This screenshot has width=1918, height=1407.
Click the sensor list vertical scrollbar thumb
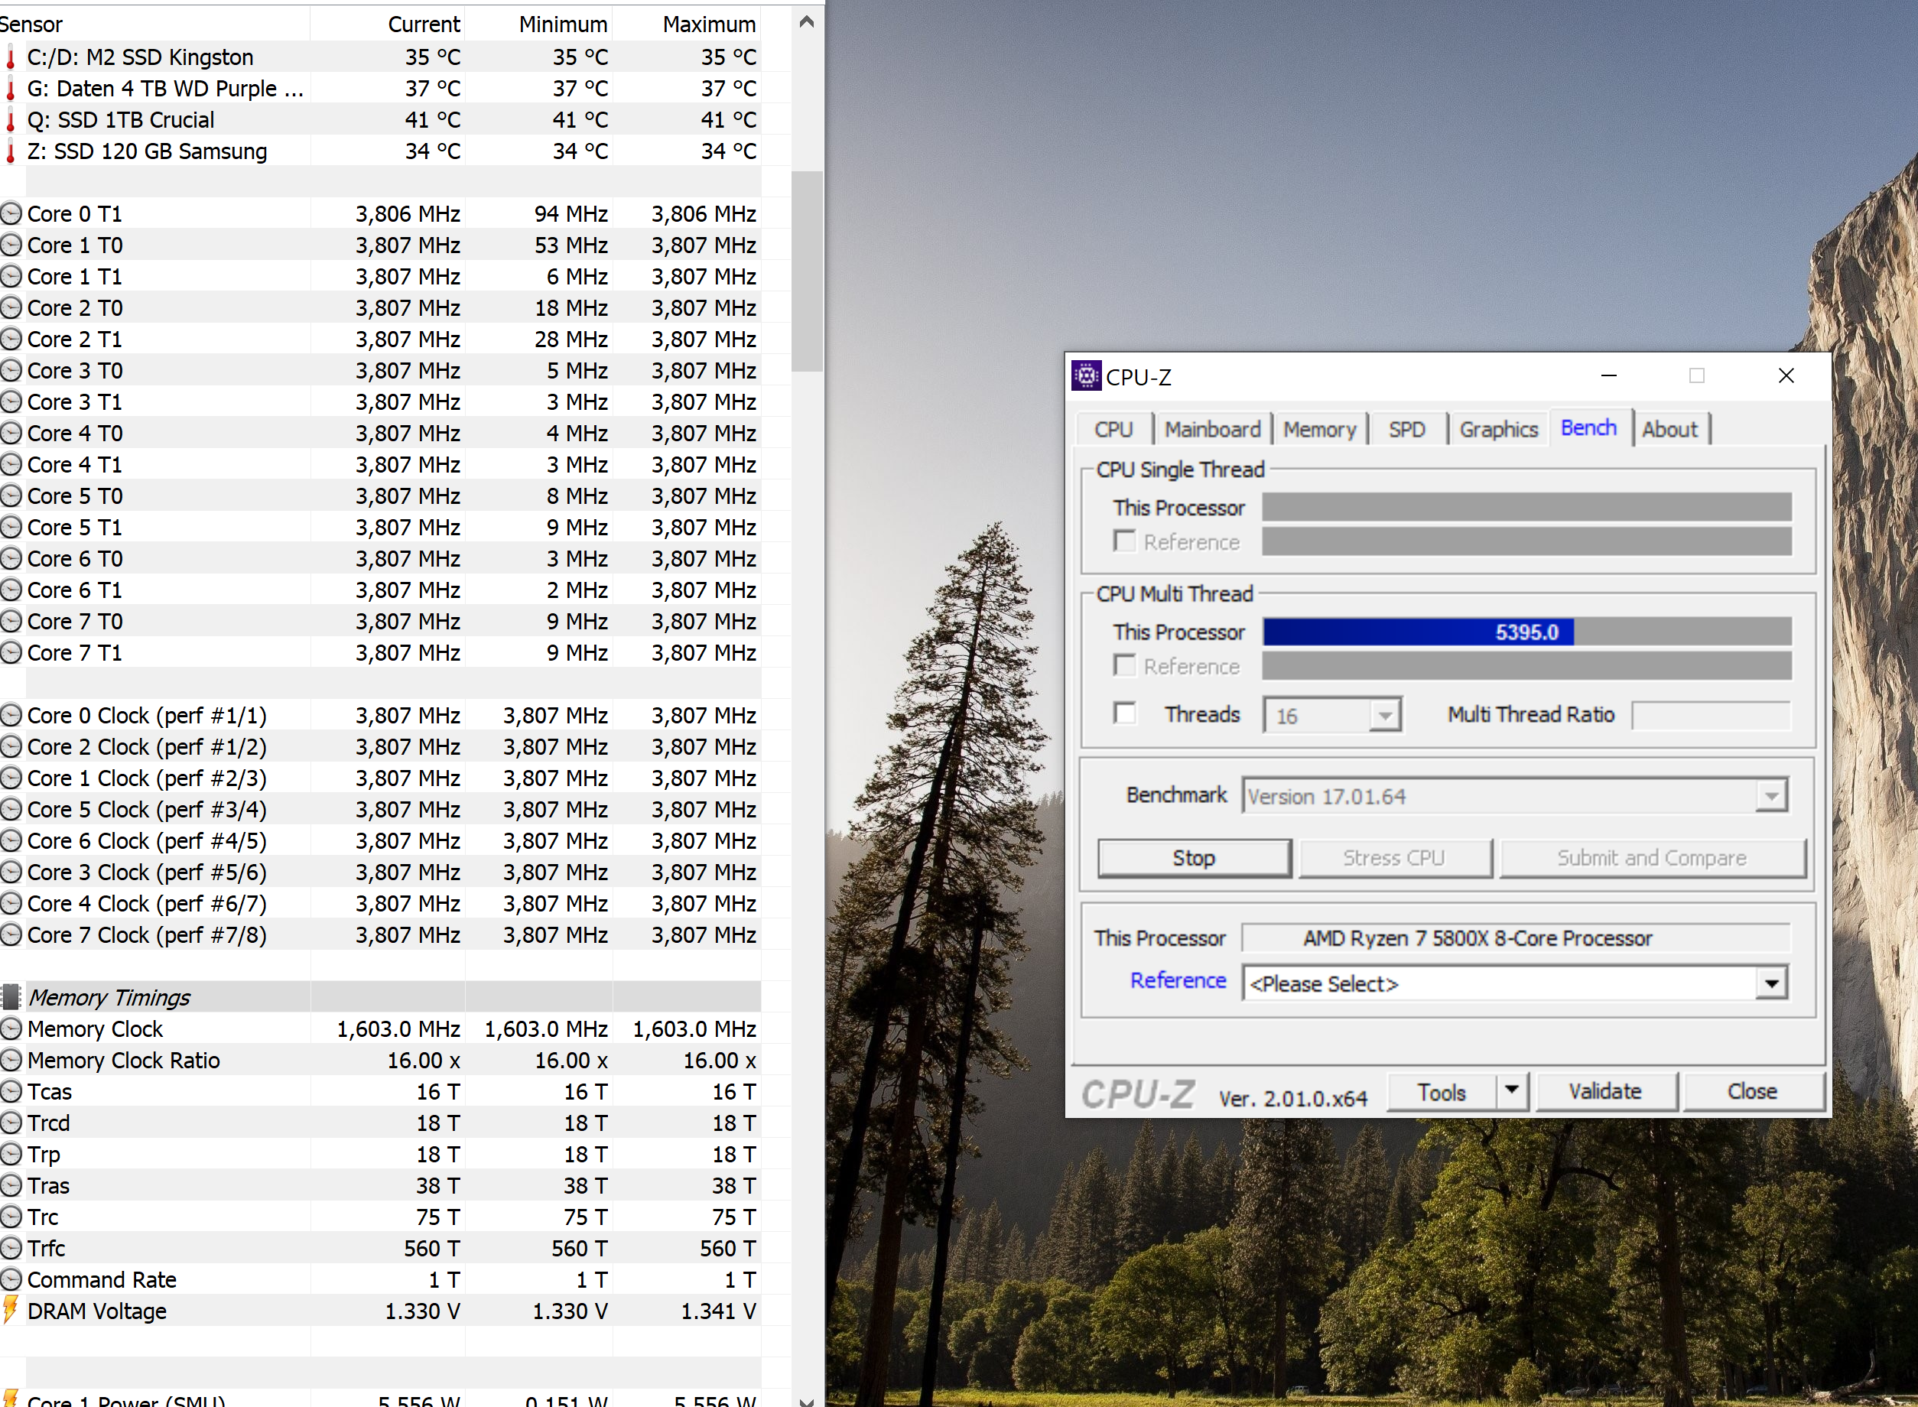coord(806,271)
